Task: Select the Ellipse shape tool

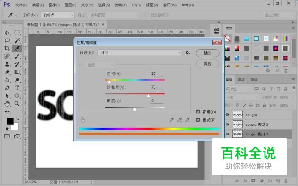Action: point(17,96)
